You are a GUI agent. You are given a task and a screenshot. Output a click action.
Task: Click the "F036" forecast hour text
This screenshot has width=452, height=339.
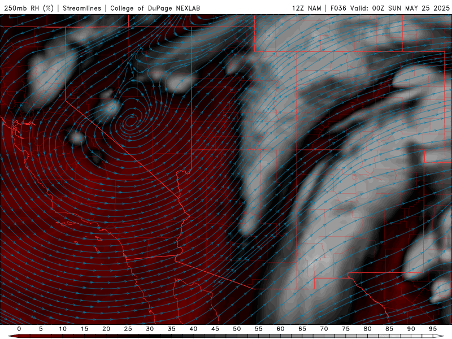click(338, 8)
